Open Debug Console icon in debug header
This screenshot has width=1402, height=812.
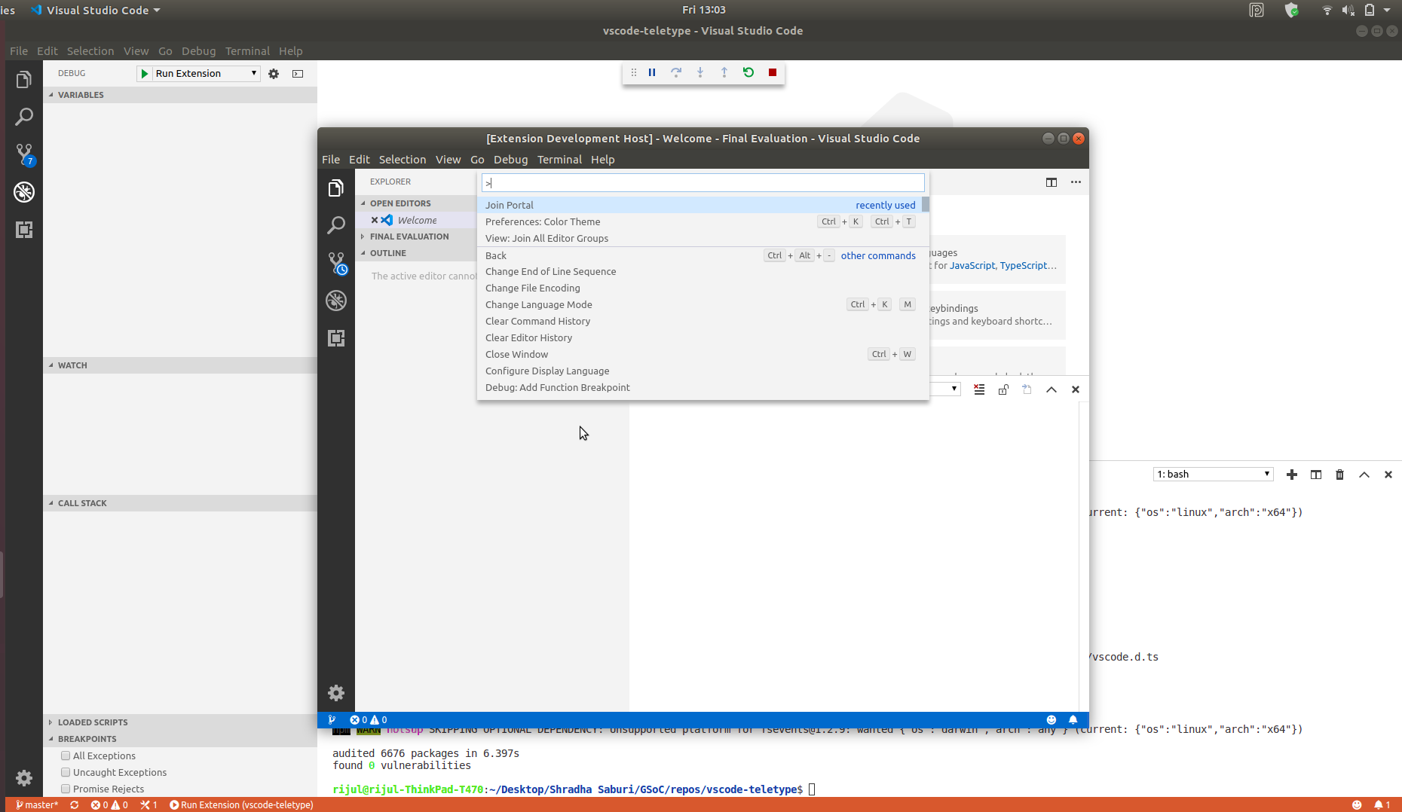(x=298, y=74)
